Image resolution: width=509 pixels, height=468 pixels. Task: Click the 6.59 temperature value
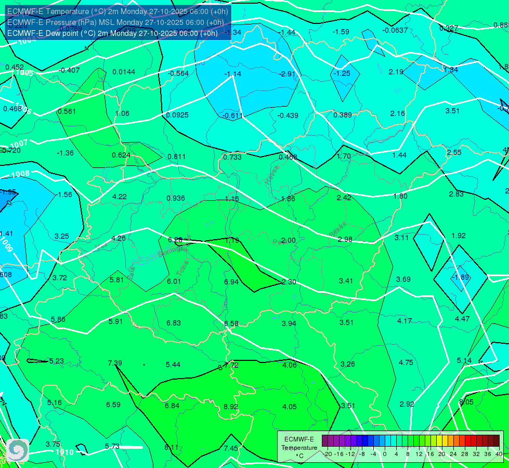(113, 405)
